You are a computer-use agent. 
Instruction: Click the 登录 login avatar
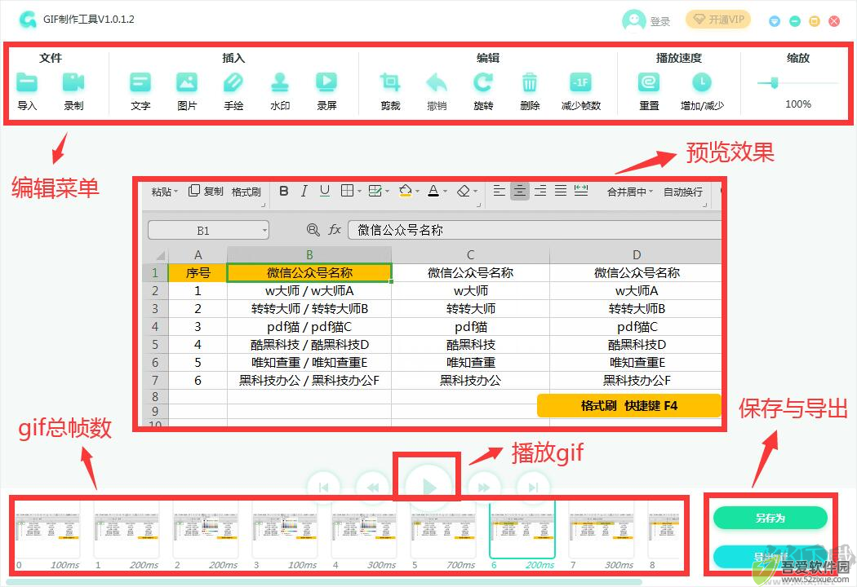pos(634,20)
